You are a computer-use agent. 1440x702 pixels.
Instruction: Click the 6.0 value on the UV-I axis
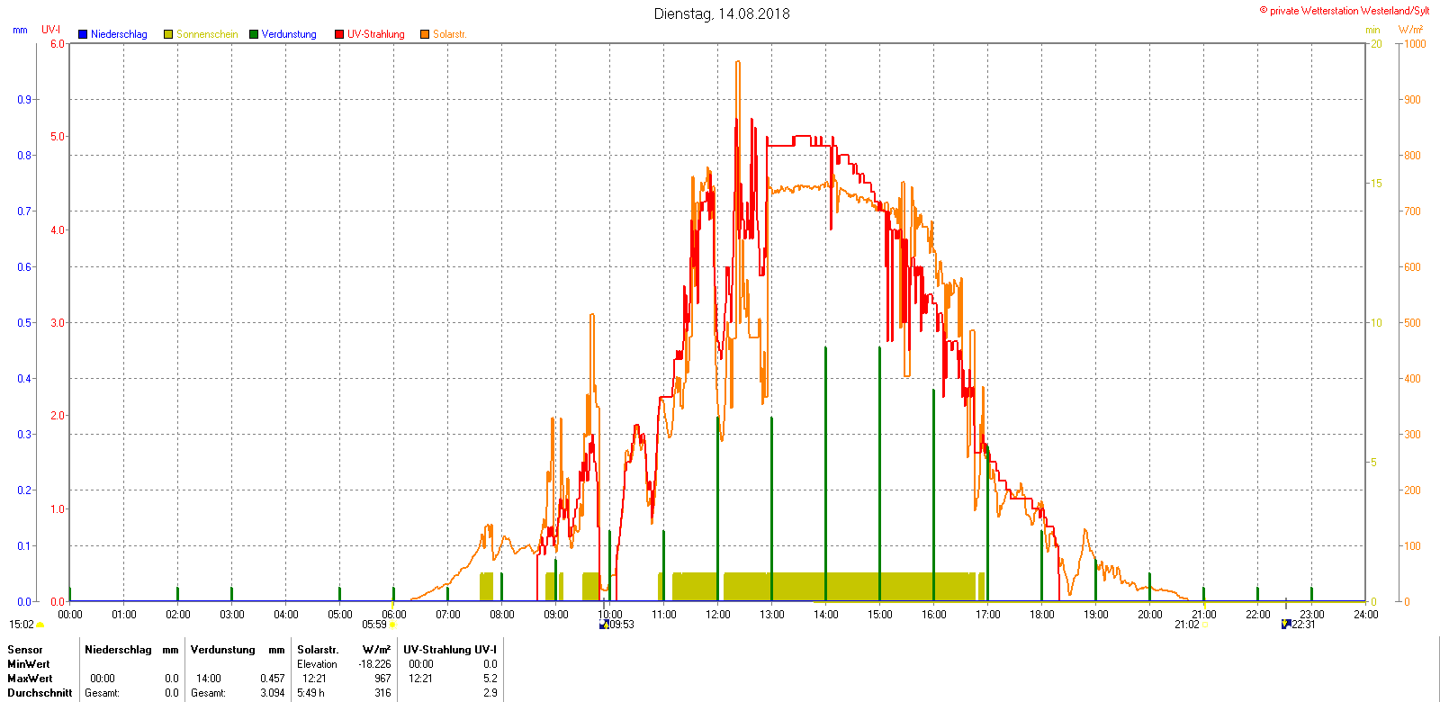coord(58,44)
